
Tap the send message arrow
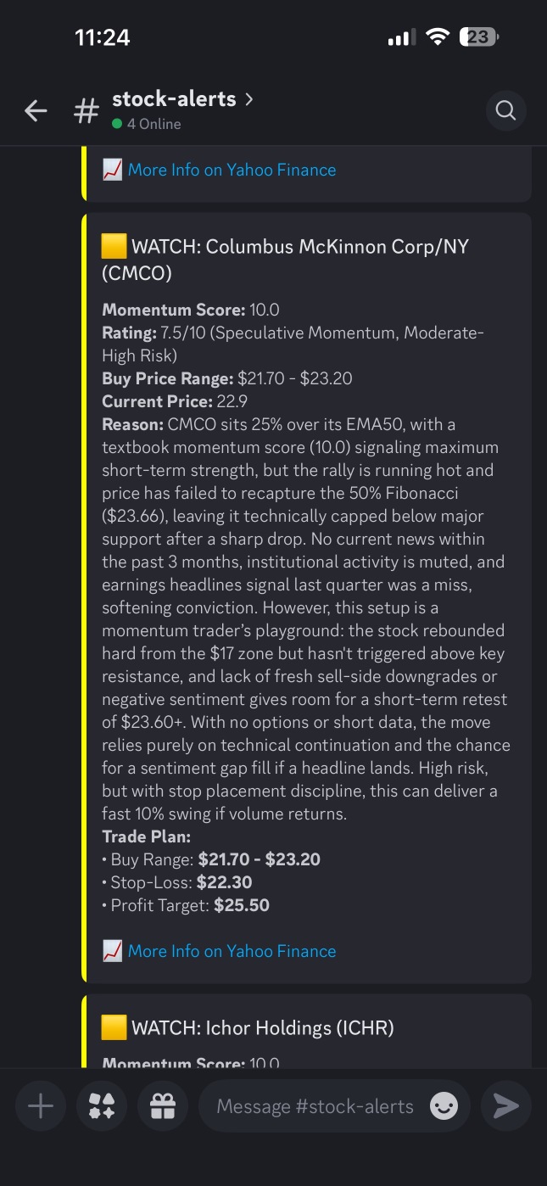coord(505,1105)
